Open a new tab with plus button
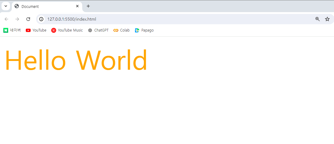 [88, 6]
